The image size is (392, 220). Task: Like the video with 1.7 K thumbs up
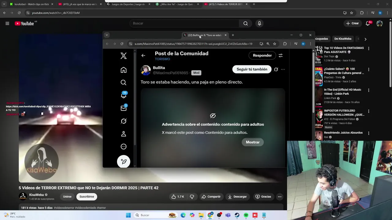tap(178, 196)
